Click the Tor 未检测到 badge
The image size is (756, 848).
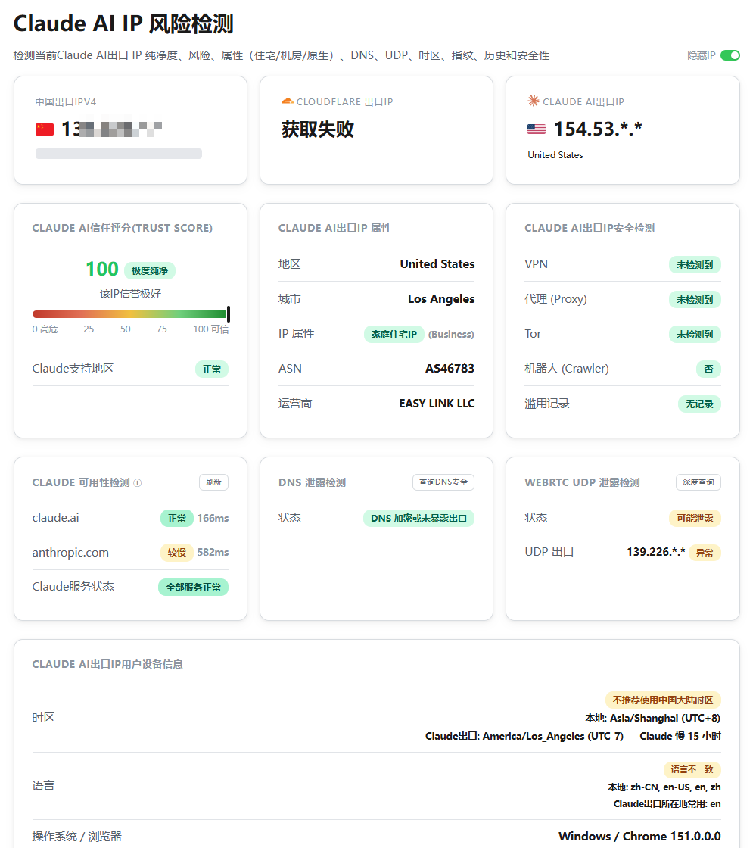[x=695, y=334]
